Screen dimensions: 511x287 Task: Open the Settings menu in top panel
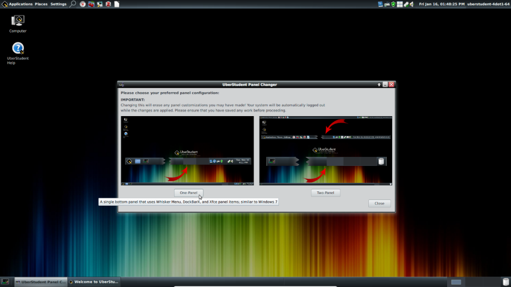58,4
